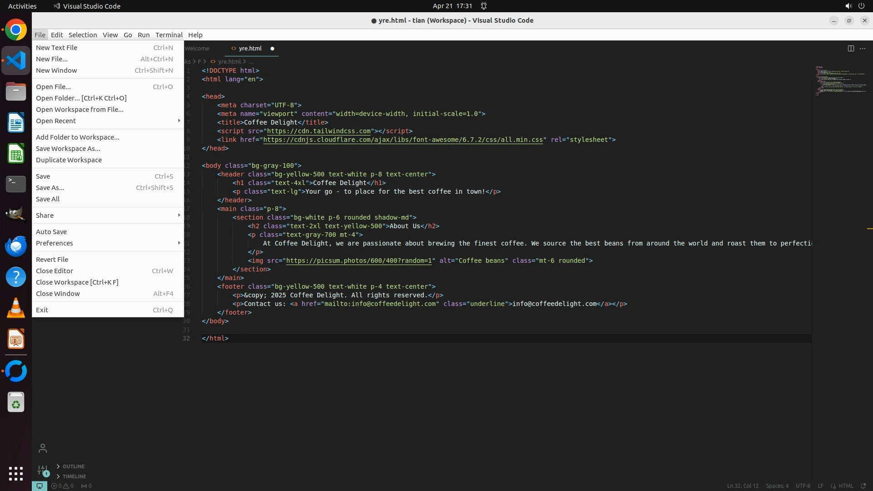Launch Thunderbird from the Ubuntu dock

[16, 246]
